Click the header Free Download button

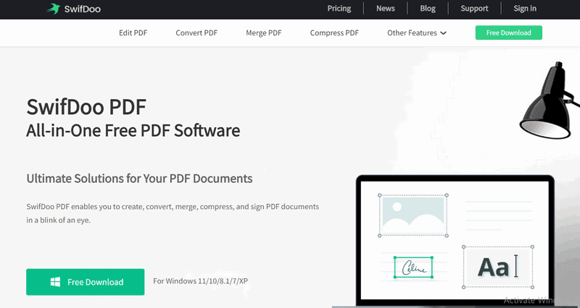click(x=509, y=33)
